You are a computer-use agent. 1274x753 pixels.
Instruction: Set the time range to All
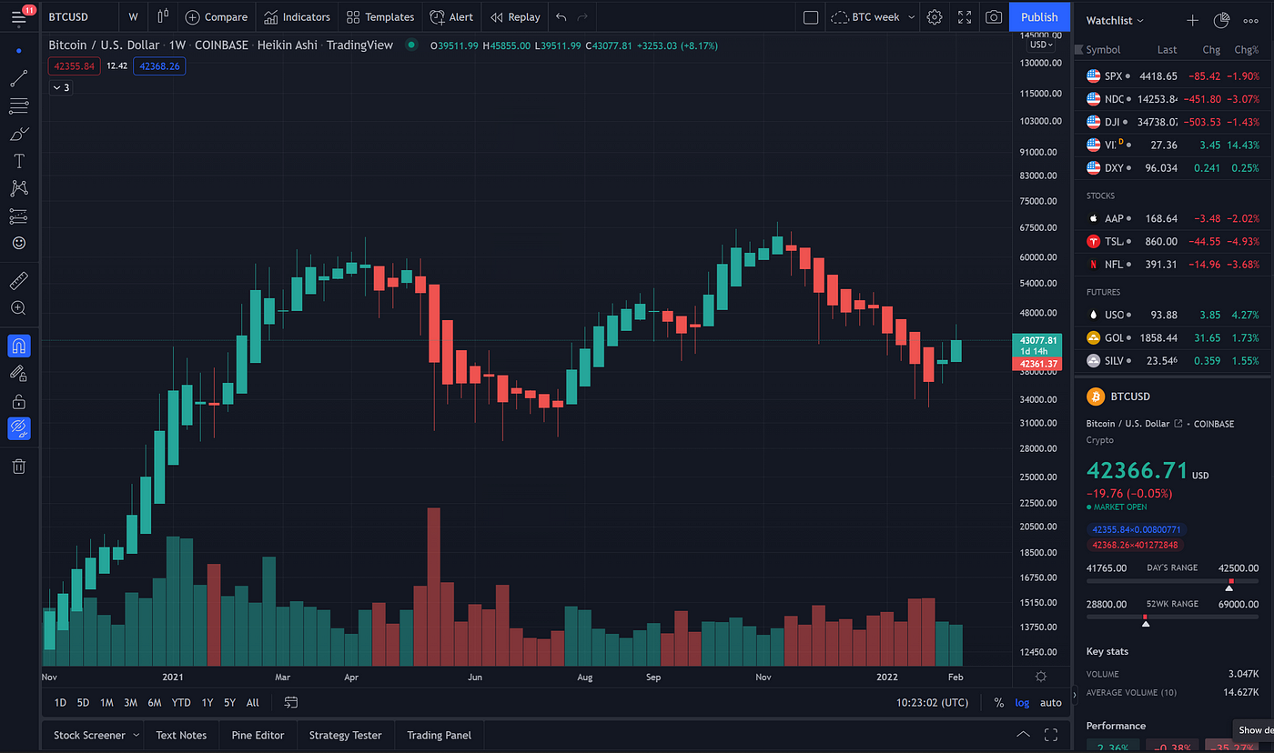pos(253,702)
